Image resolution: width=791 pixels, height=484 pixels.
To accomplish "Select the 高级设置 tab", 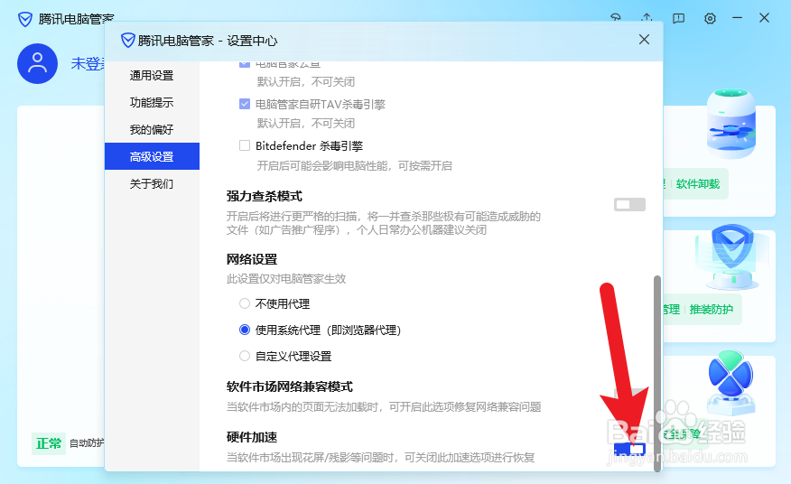I will point(152,156).
